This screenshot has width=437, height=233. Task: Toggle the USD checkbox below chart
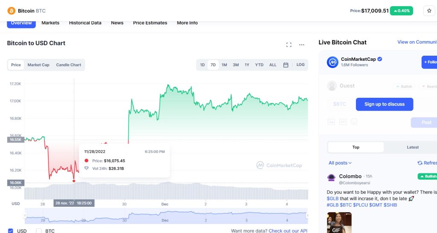(11, 231)
